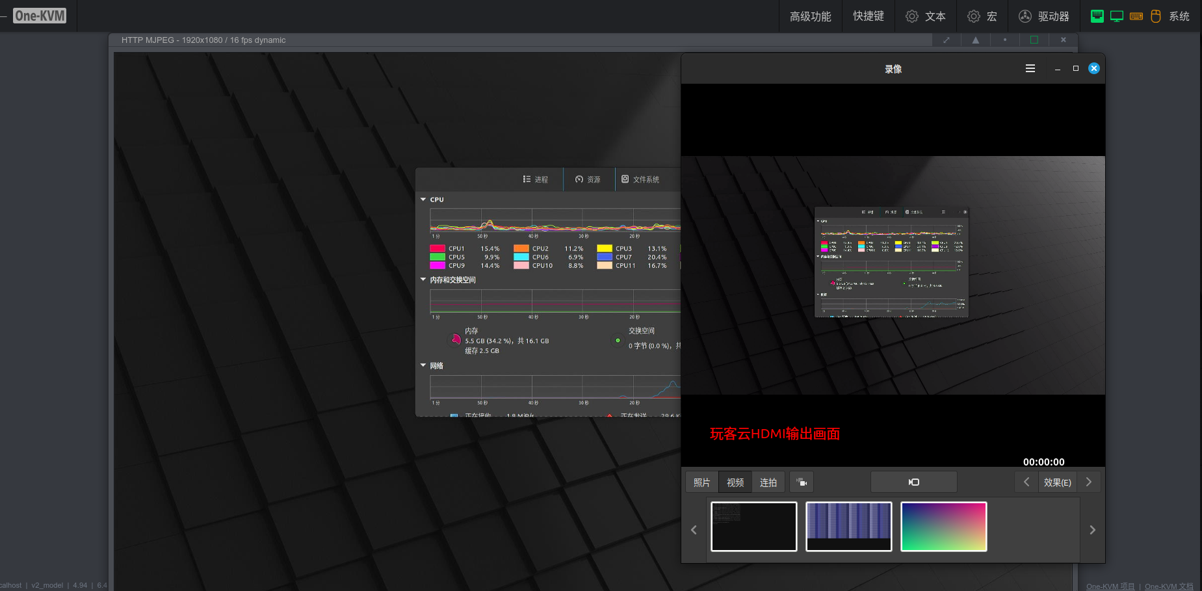Click the 文本 (text) gear menu
The width and height of the screenshot is (1202, 591).
pos(926,16)
